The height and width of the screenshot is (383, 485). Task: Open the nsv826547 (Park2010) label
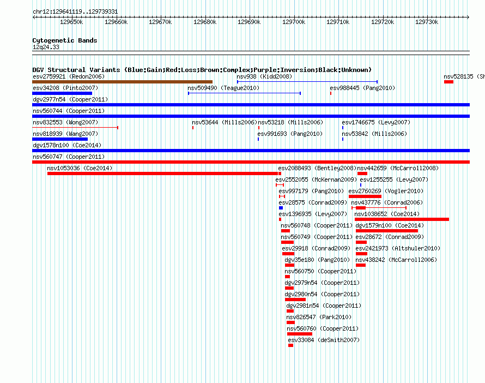pos(319,317)
